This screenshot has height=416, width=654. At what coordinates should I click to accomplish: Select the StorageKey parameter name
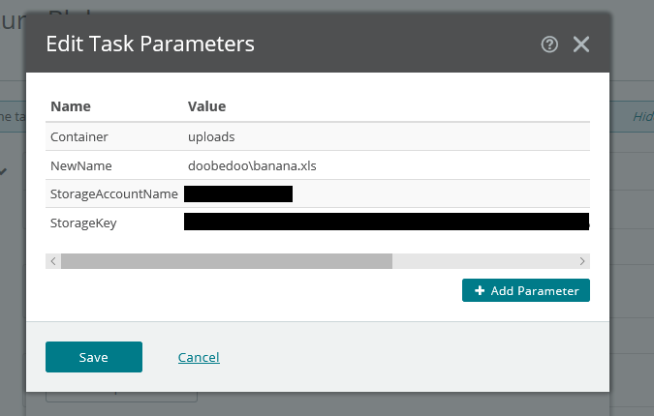(83, 223)
